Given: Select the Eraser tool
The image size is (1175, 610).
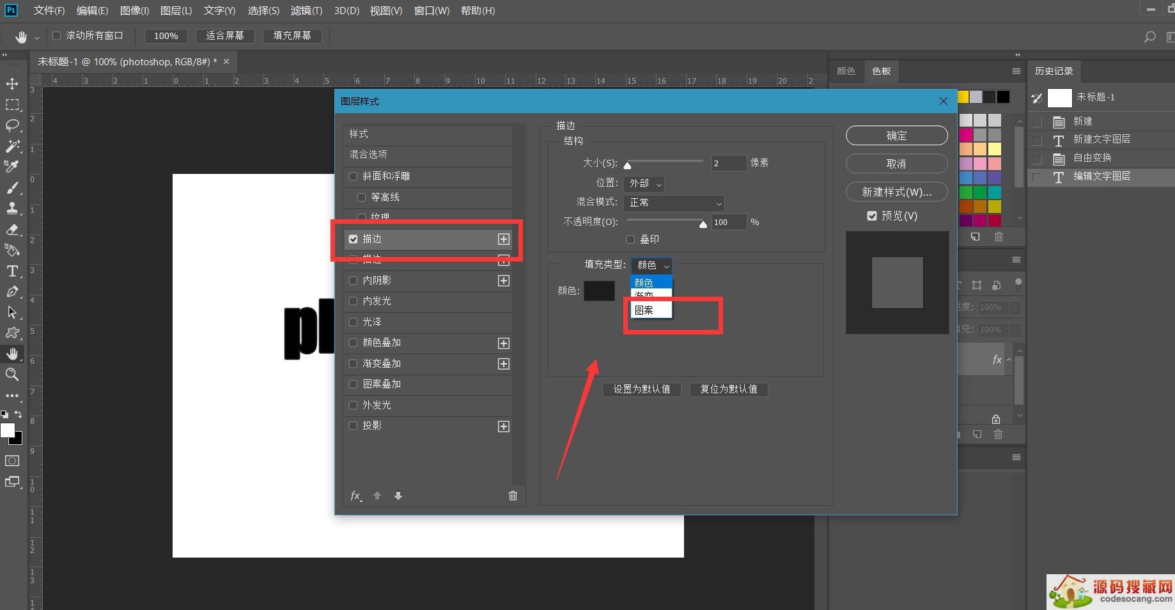Looking at the screenshot, I should point(12,230).
